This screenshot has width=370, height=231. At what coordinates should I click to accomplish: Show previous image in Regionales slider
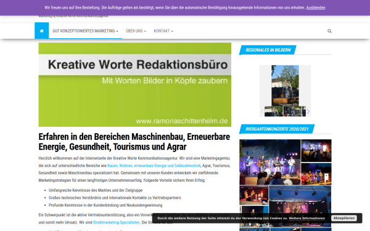pos(262,111)
